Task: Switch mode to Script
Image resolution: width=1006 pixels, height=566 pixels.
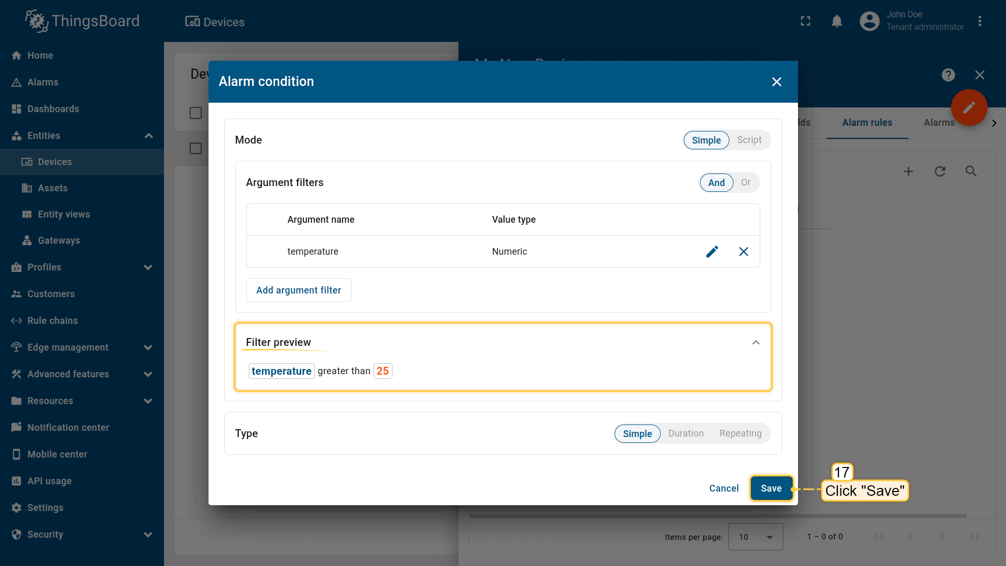Action: [749, 140]
